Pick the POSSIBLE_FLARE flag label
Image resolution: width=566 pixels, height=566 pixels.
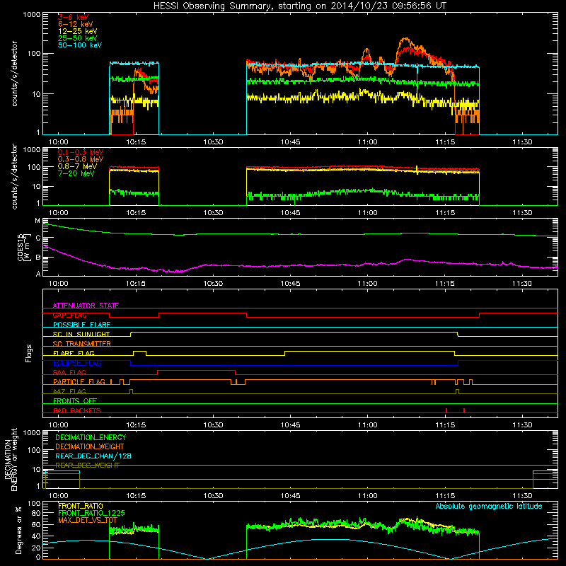click(x=81, y=325)
